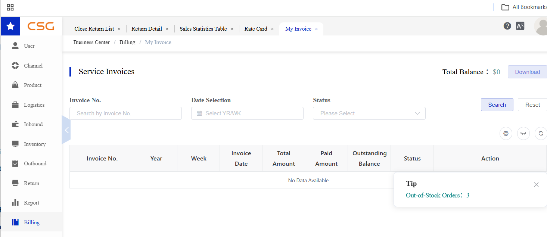Click the Billing breadcrumb link
547x237 pixels.
[127, 42]
